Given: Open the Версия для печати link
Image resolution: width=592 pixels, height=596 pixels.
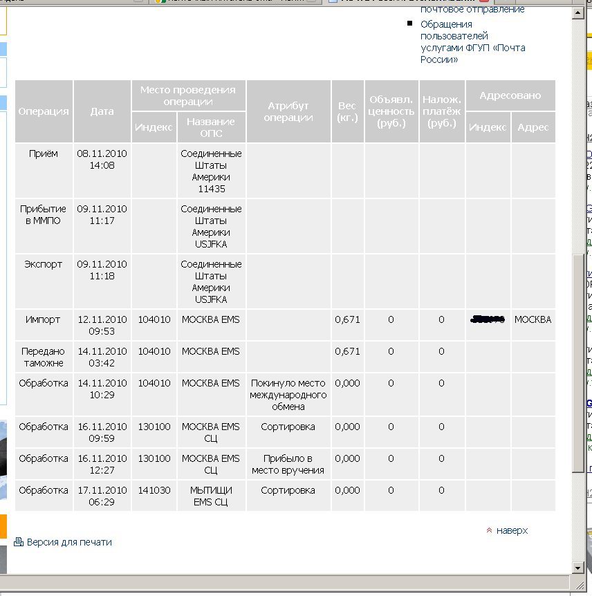Looking at the screenshot, I should (69, 542).
